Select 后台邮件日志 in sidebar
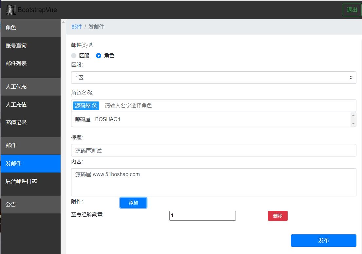This screenshot has height=254, width=362. coord(21,181)
